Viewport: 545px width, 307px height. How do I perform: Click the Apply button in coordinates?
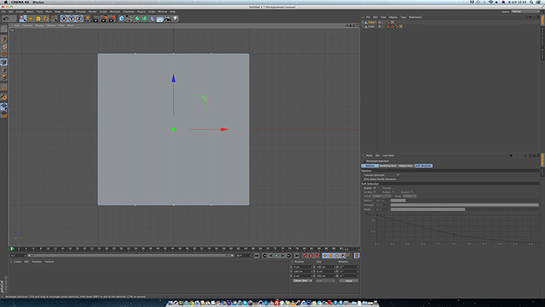point(349,281)
